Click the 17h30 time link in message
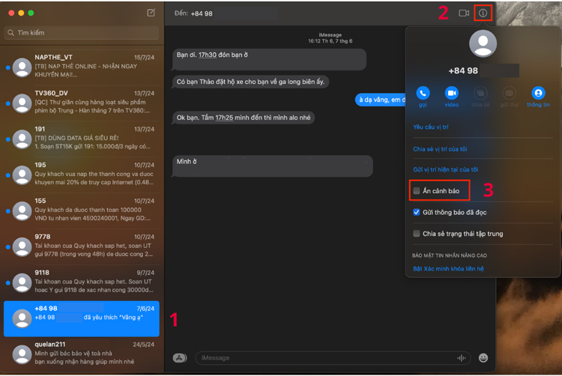This screenshot has width=562, height=376. (208, 55)
